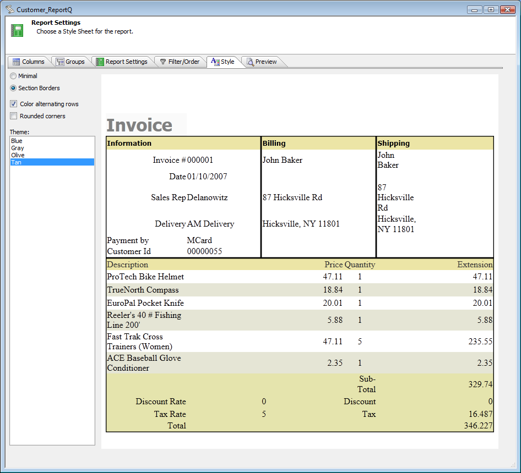Click the Preview magnifier icon
The height and width of the screenshot is (473, 521).
[x=250, y=62]
